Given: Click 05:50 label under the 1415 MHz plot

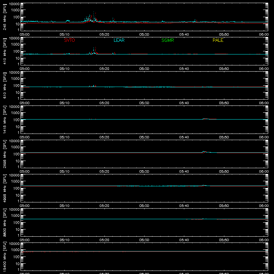Looking at the screenshot, I should click(x=224, y=137).
